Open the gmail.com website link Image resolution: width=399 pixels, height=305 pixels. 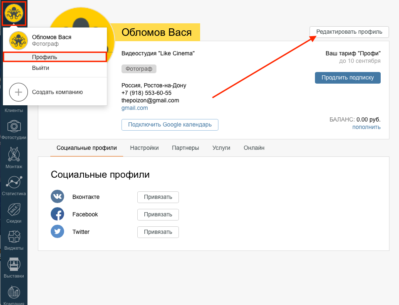135,108
